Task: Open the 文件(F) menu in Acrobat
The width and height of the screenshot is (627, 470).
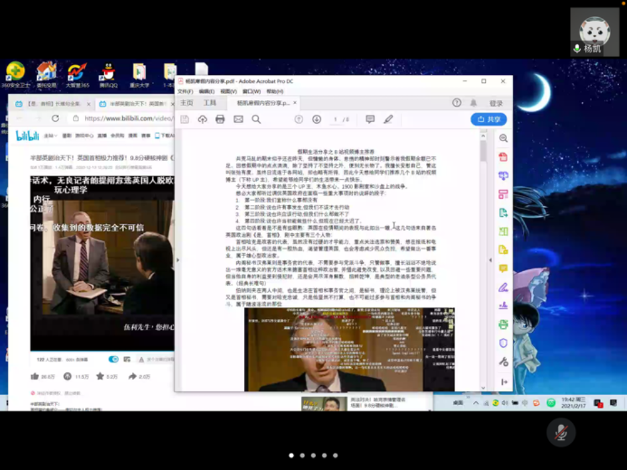Action: [185, 91]
